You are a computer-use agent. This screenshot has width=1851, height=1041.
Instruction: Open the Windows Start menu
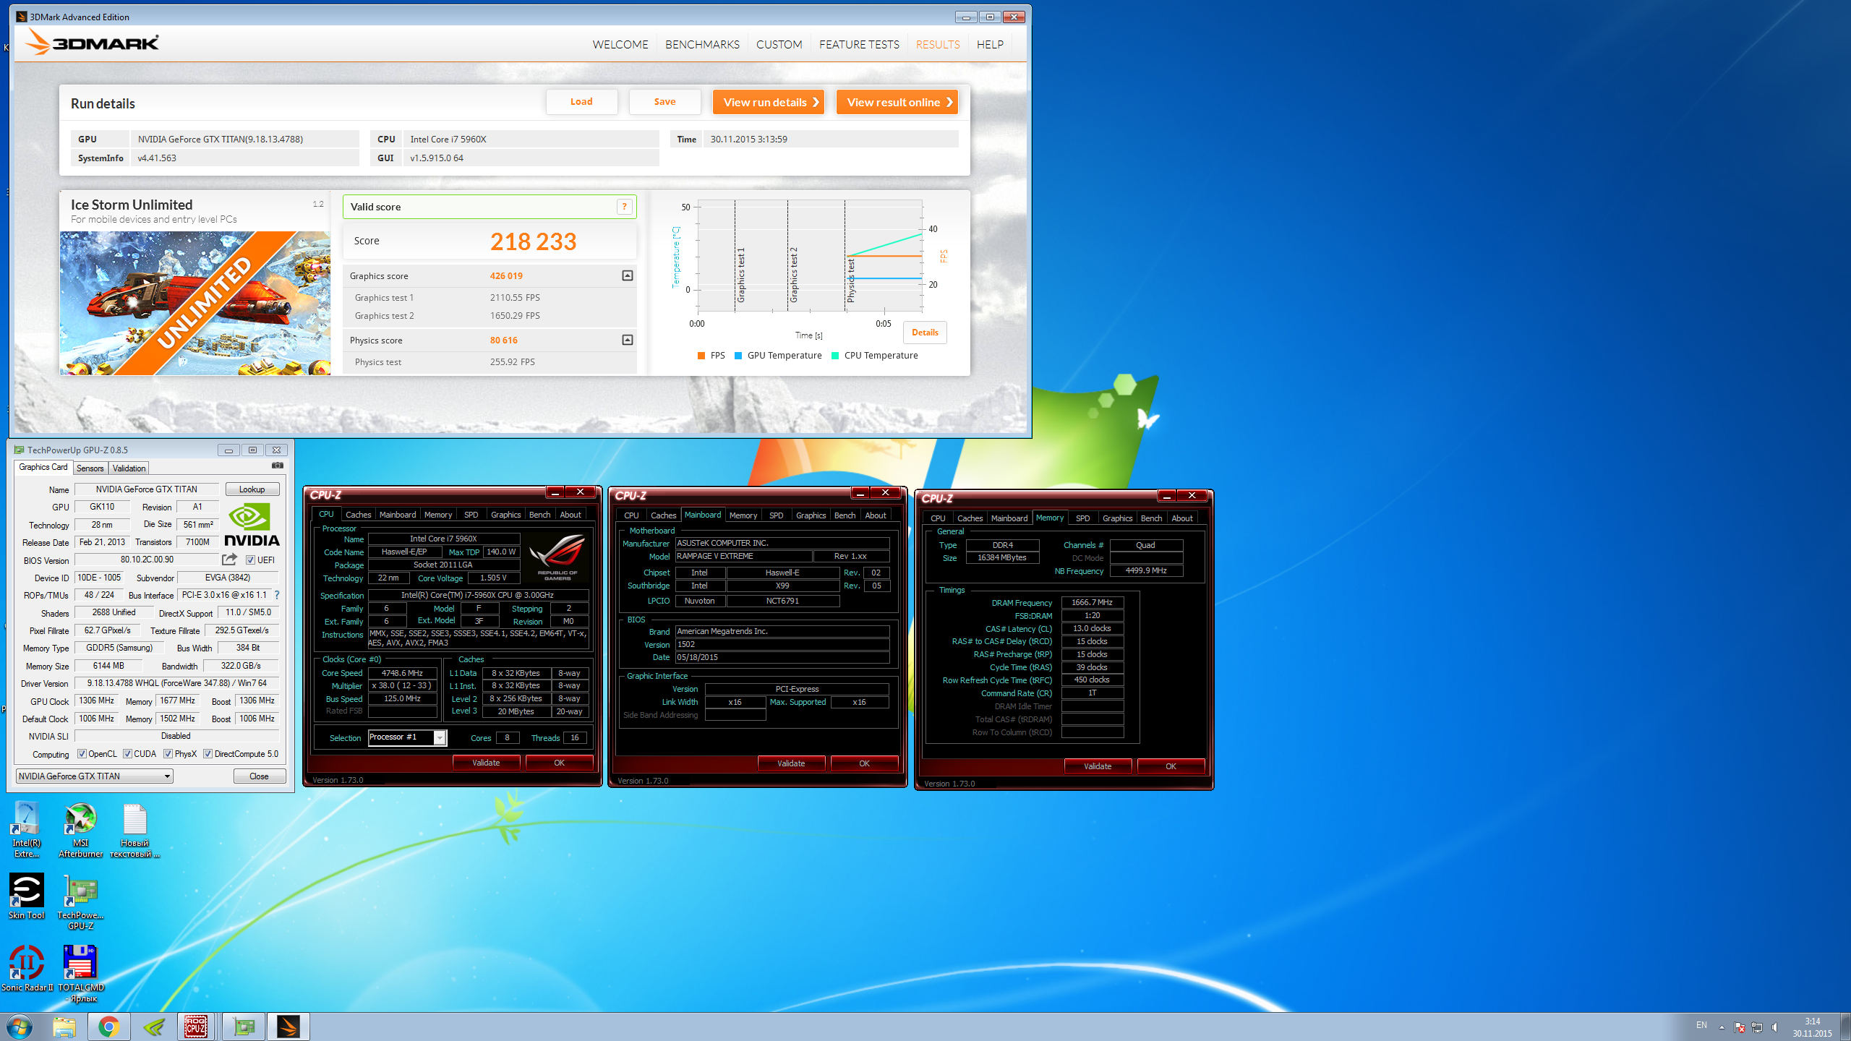coord(20,1027)
